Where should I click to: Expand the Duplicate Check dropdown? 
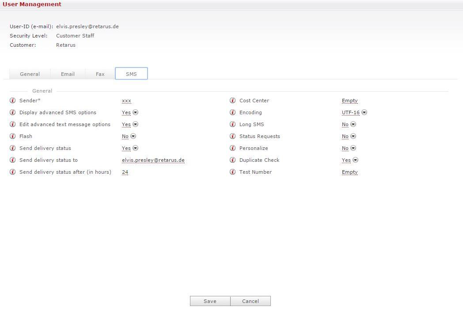tap(355, 160)
